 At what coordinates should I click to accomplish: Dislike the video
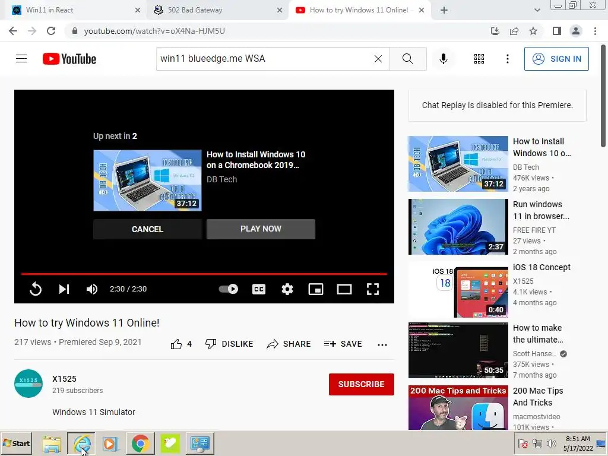point(229,344)
